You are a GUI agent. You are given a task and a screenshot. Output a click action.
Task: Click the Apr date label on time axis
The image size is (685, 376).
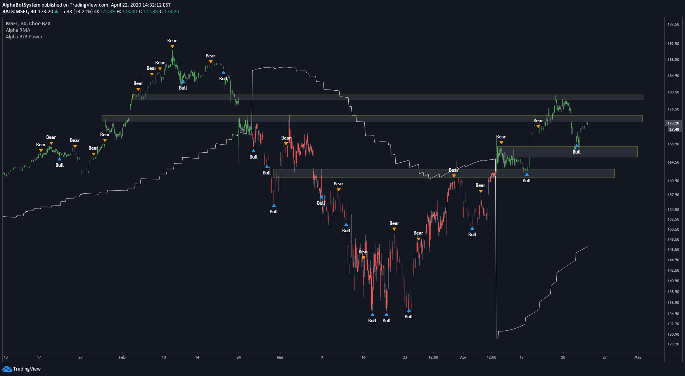click(463, 357)
